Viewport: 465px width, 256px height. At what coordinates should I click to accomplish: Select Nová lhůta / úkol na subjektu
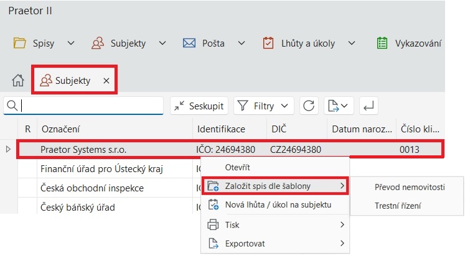click(278, 204)
